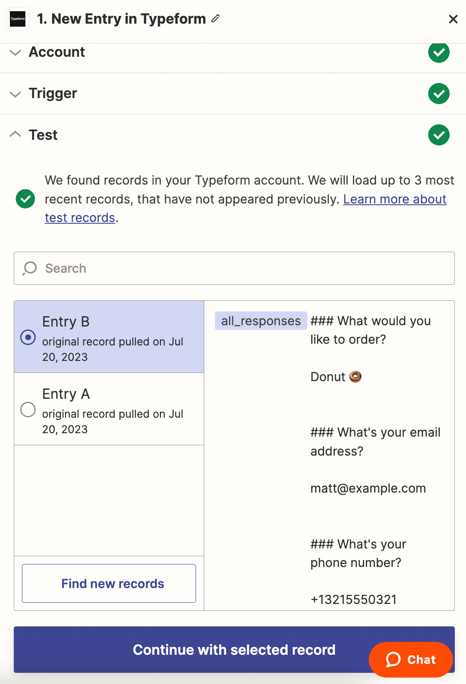
Task: Click the Account green checkmark icon
Action: pos(439,52)
